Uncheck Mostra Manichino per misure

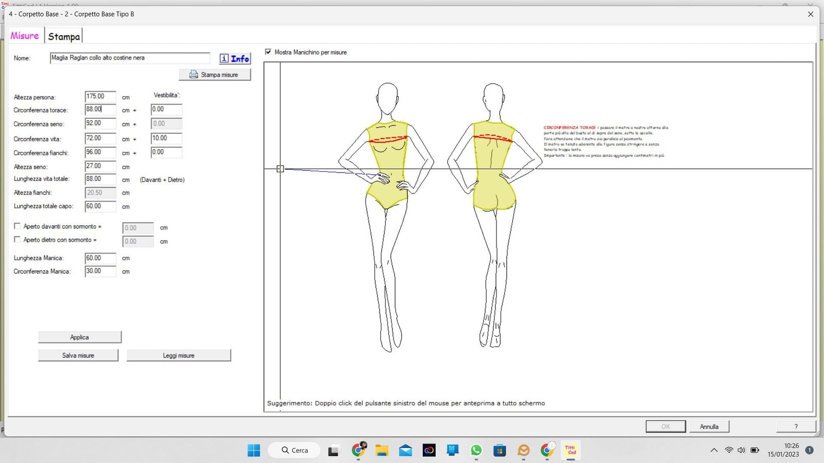[x=268, y=52]
